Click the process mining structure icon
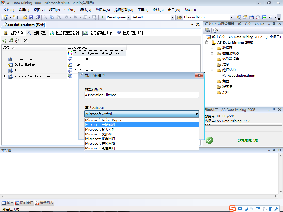The height and width of the screenshot is (212, 283). click(11, 41)
